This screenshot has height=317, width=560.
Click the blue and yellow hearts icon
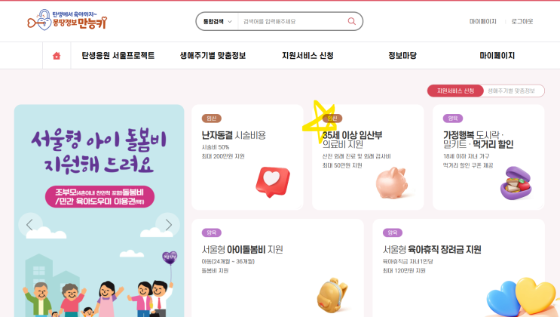522,297
